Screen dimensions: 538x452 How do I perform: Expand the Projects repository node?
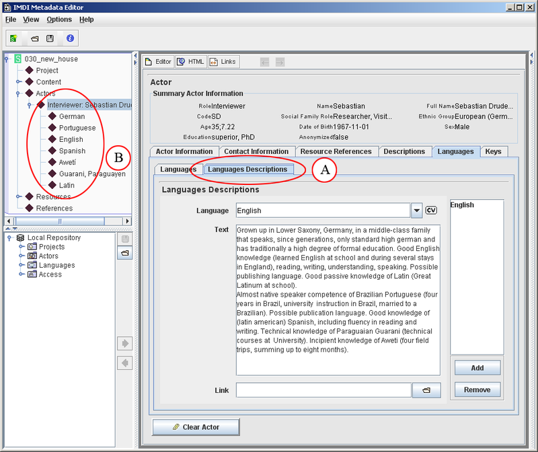click(x=22, y=247)
